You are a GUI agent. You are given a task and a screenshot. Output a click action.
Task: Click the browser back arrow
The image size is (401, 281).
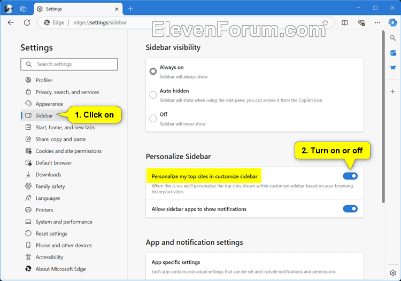[x=11, y=23]
